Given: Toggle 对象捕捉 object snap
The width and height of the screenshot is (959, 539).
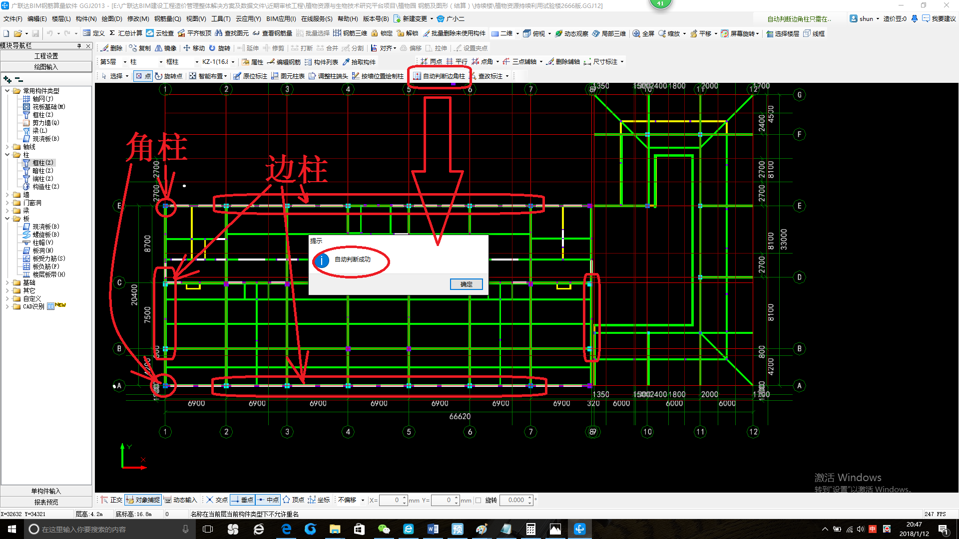Looking at the screenshot, I should point(143,500).
